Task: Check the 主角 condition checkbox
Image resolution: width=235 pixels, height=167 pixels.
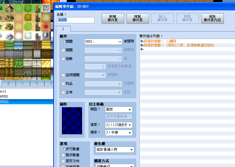Action: point(63,92)
